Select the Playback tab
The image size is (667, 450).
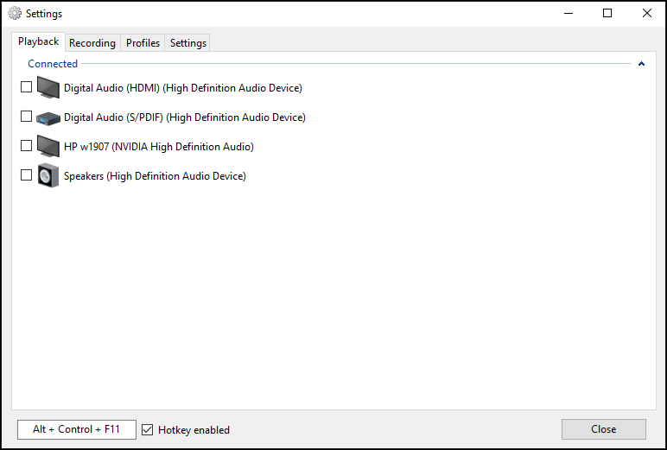tap(38, 41)
